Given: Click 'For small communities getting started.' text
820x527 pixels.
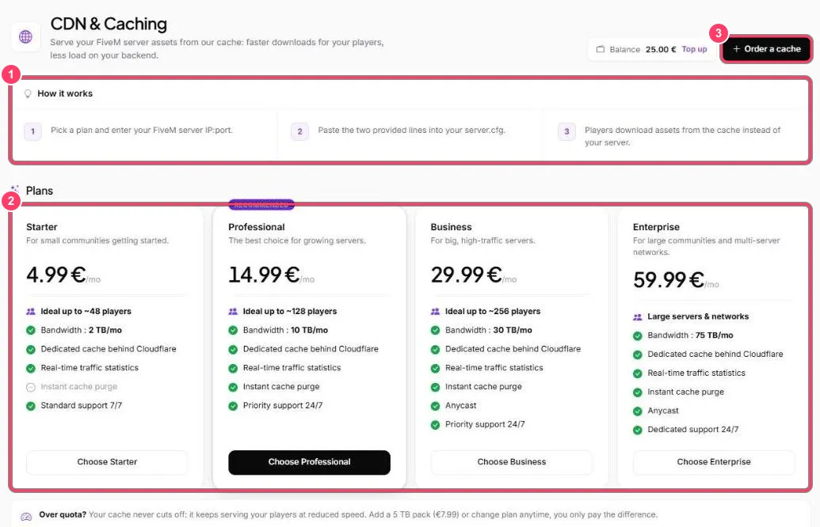Looking at the screenshot, I should pyautogui.click(x=97, y=241).
